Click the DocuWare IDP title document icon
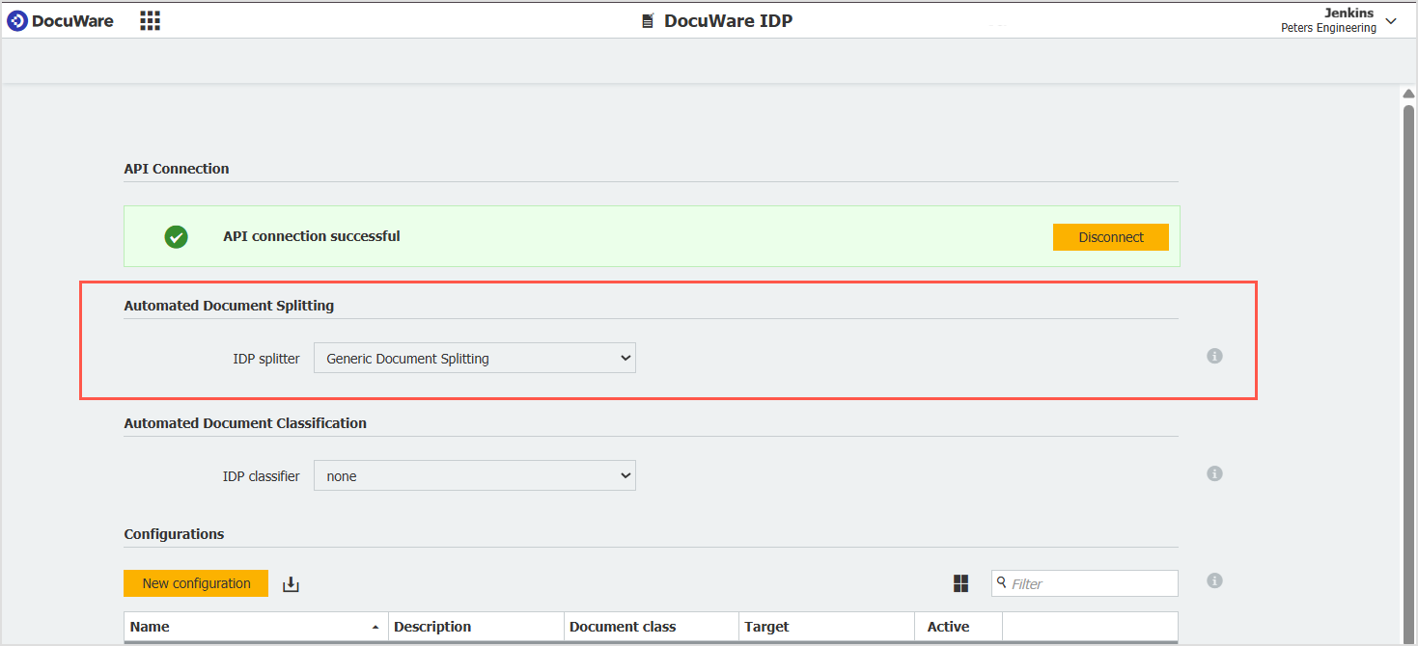The width and height of the screenshot is (1418, 646). tap(648, 21)
